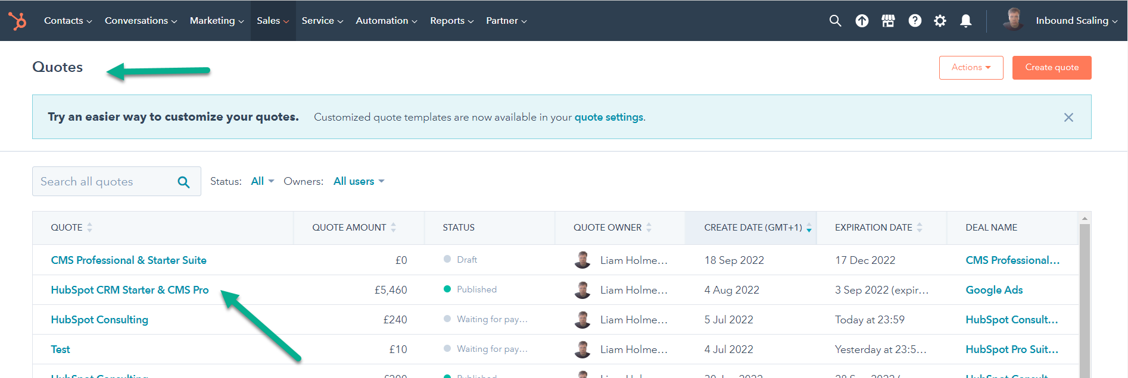This screenshot has width=1128, height=378.
Task: Click into Search all quotes field
Action: coord(104,182)
